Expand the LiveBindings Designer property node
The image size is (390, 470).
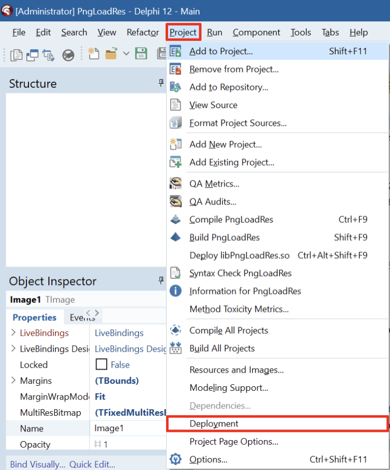pyautogui.click(x=13, y=349)
